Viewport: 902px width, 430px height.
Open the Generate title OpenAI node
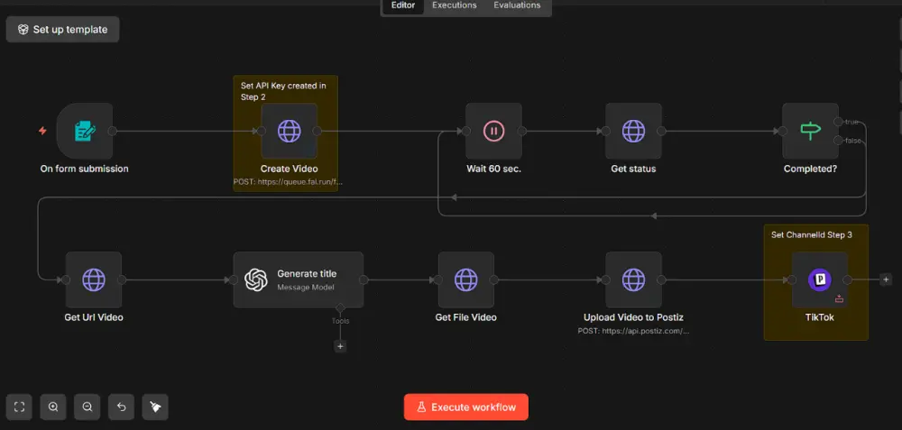(x=298, y=279)
